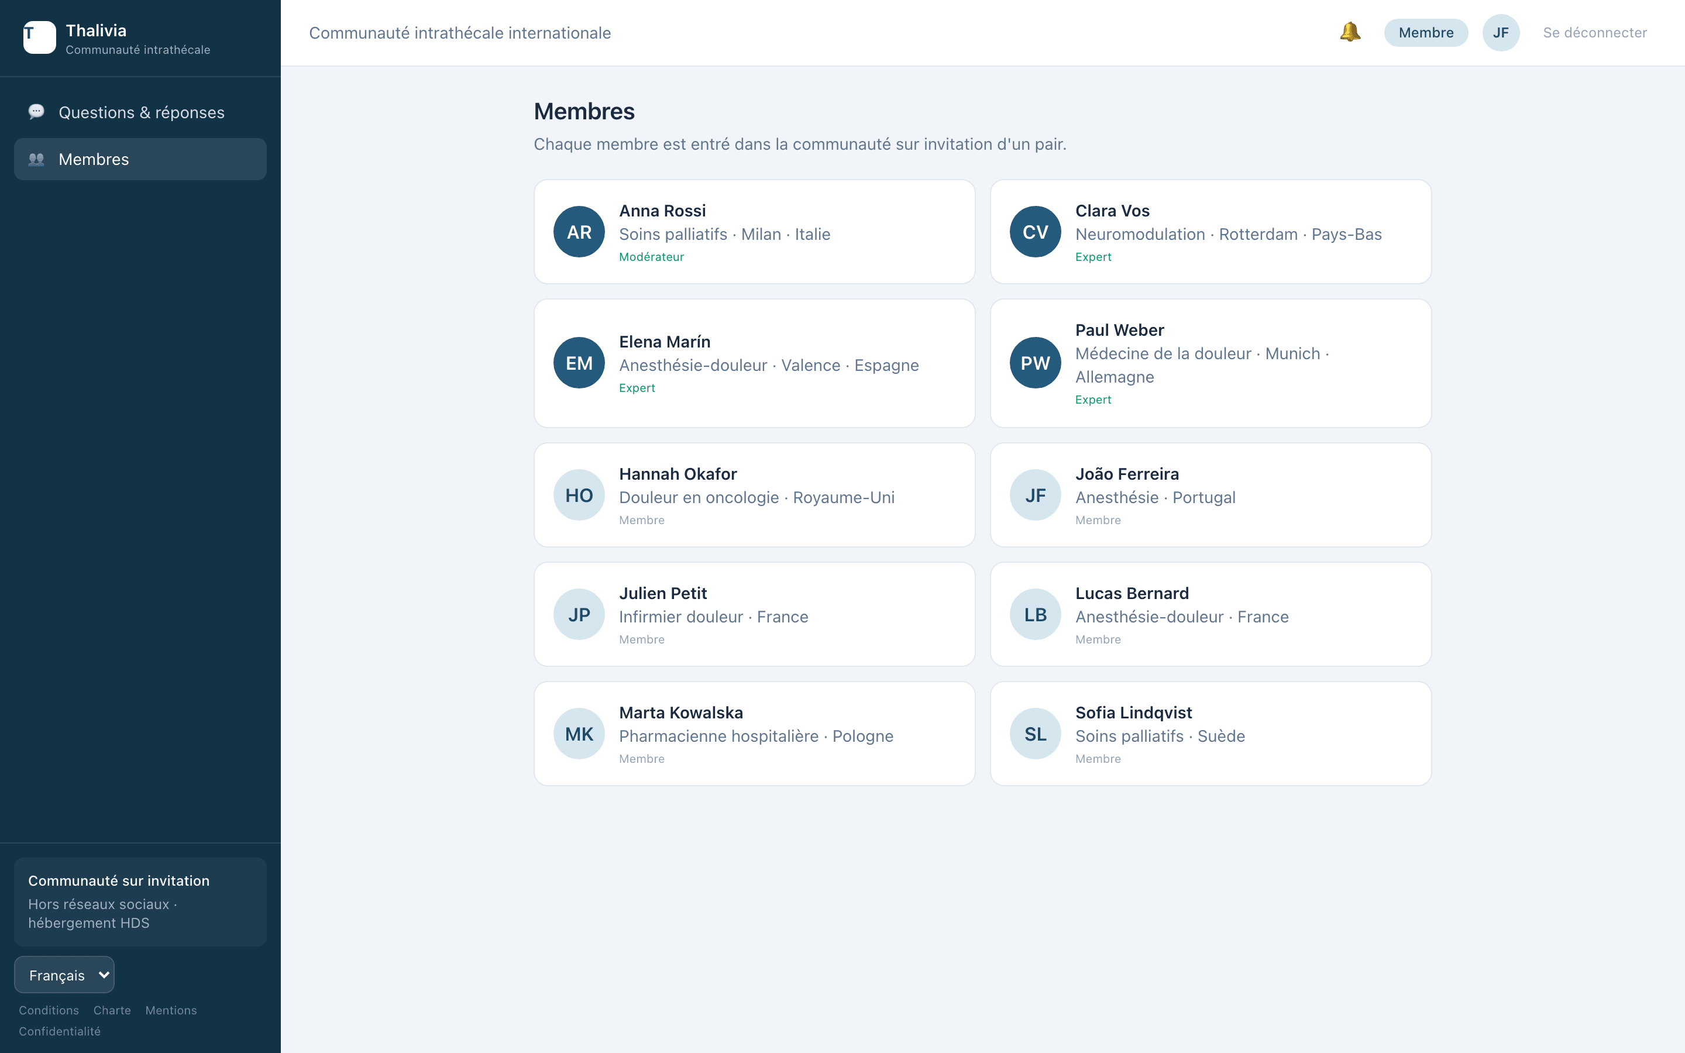Open the Français language dropdown
The image size is (1685, 1053).
point(64,975)
